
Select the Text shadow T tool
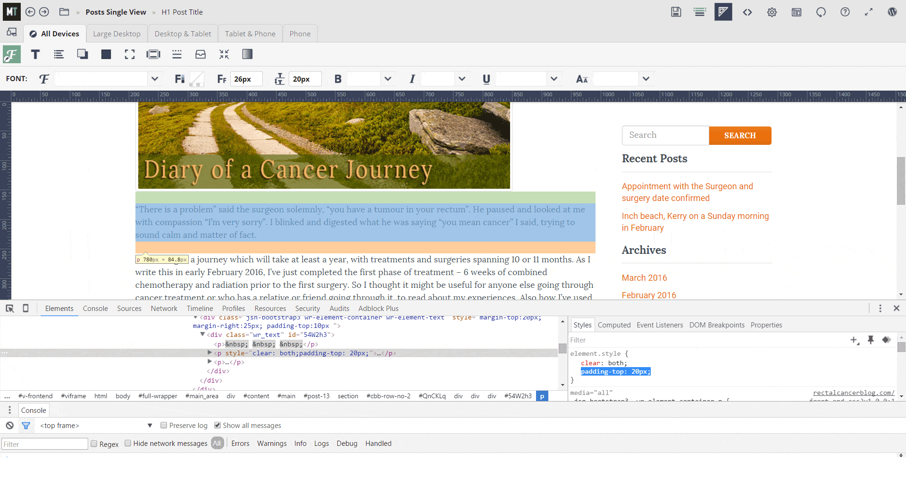pyautogui.click(x=35, y=55)
